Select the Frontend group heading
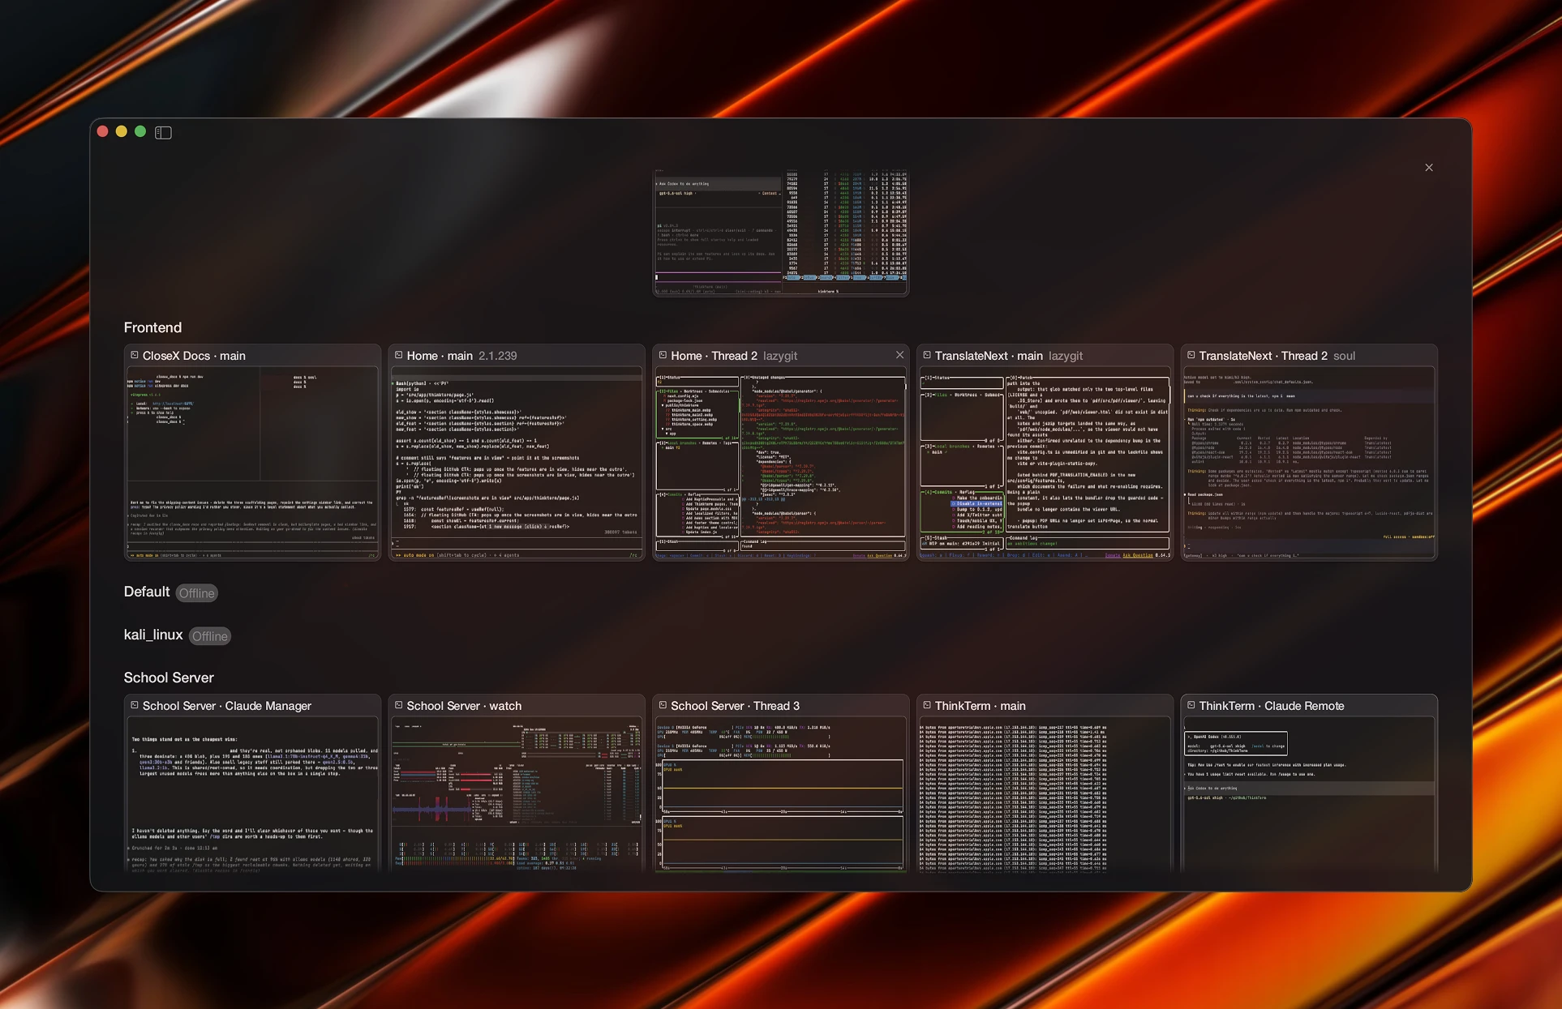The width and height of the screenshot is (1562, 1009). (152, 327)
